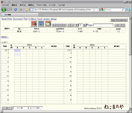
Task: Click Firefox forward button
Action: pos(8,10)
